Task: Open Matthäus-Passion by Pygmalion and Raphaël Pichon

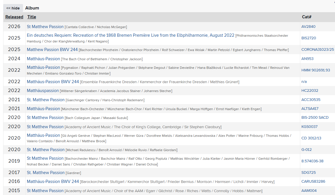Action: coord(43,67)
